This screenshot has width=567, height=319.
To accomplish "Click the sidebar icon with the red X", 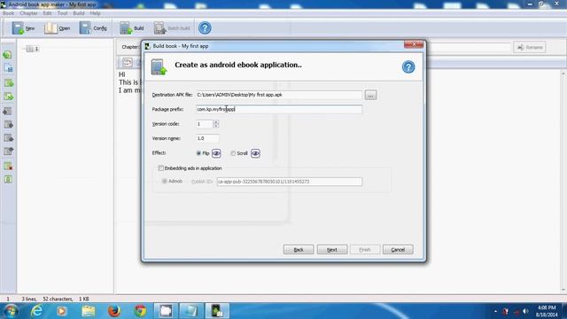I will pos(8,167).
